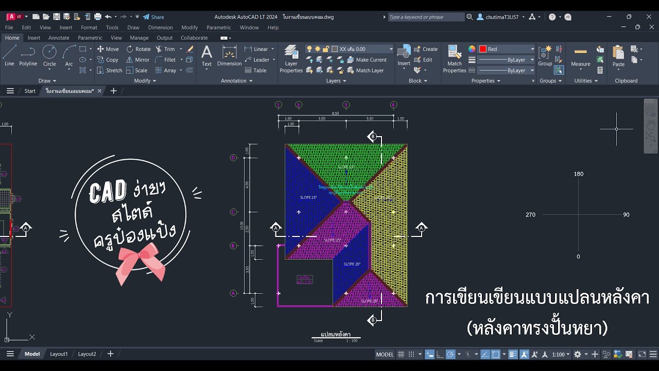Open the Quick Calculator icon
Viewport: 659px width, 371px height.
600,71
